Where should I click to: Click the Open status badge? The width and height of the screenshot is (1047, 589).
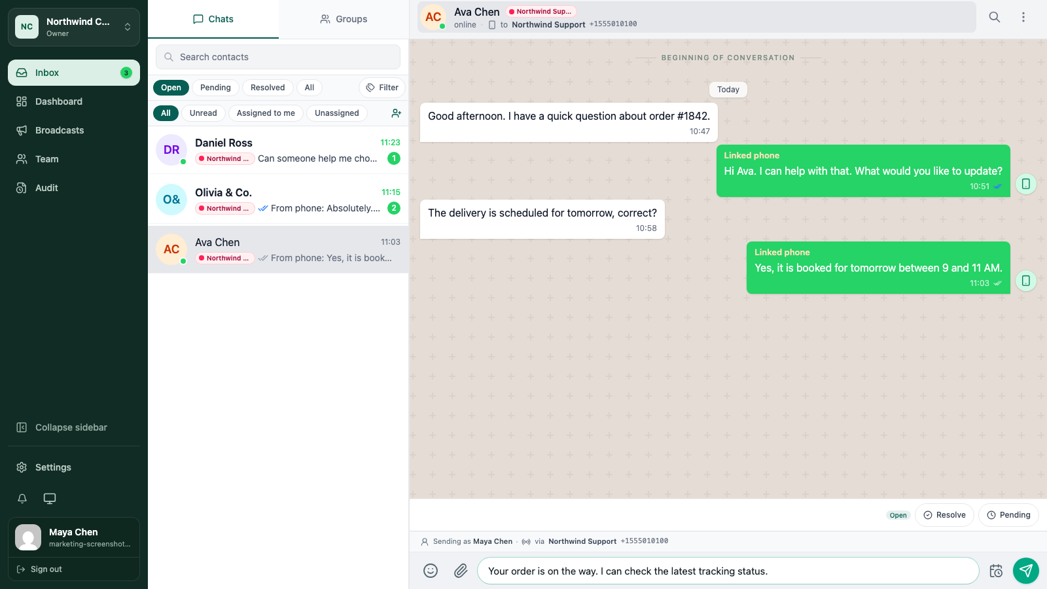898,515
